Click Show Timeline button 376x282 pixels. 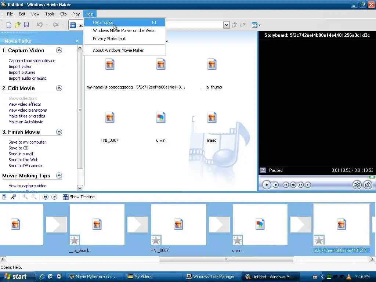(x=79, y=197)
